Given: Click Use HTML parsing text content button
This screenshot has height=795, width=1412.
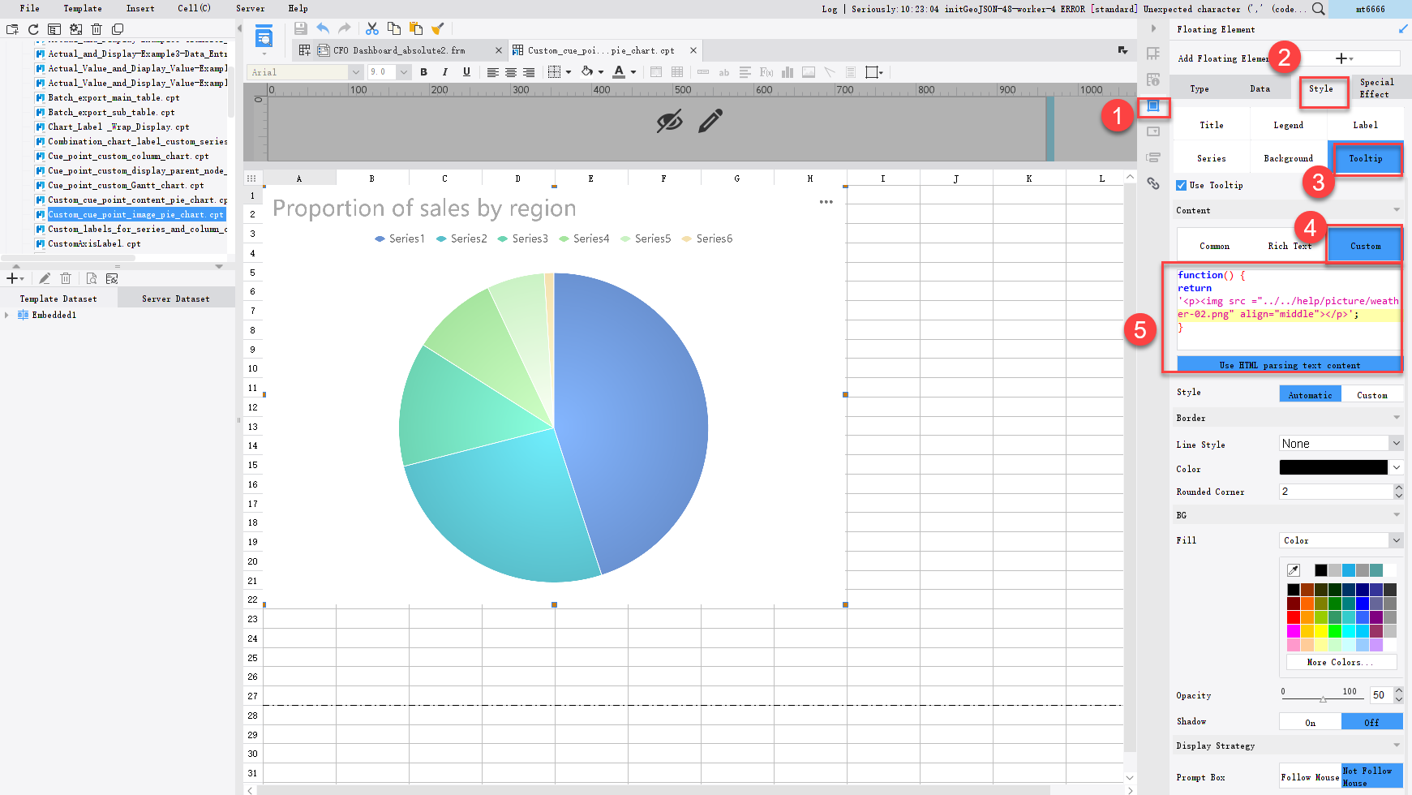Looking at the screenshot, I should [x=1290, y=365].
